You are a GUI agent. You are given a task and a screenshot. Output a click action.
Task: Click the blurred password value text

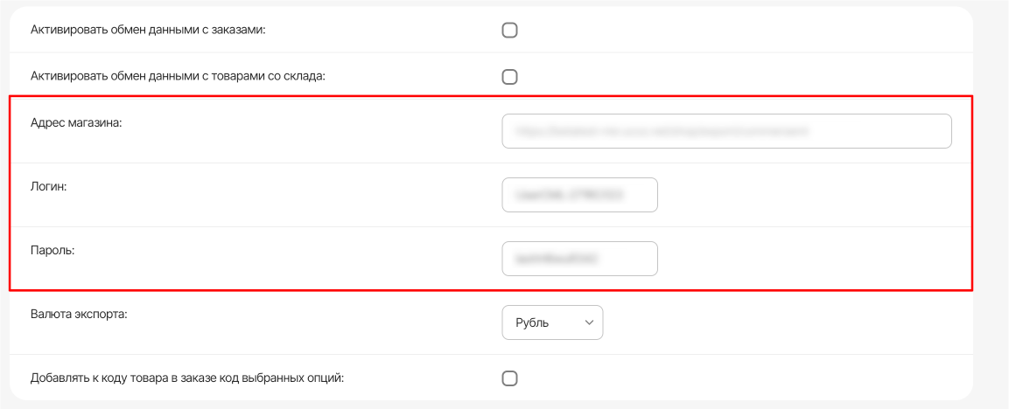click(x=560, y=260)
